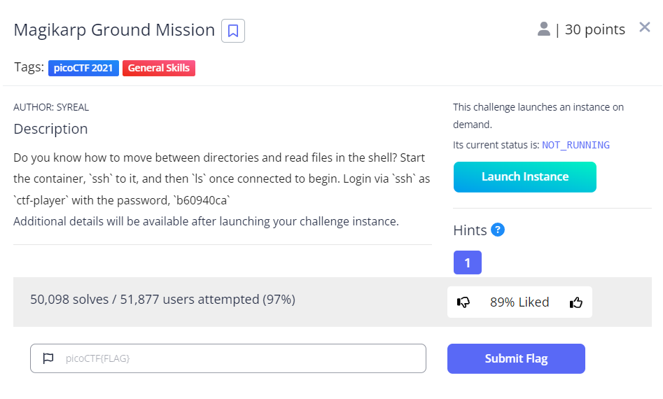The height and width of the screenshot is (399, 663).
Task: Select the picoCTF 2021 tag
Action: [x=84, y=68]
